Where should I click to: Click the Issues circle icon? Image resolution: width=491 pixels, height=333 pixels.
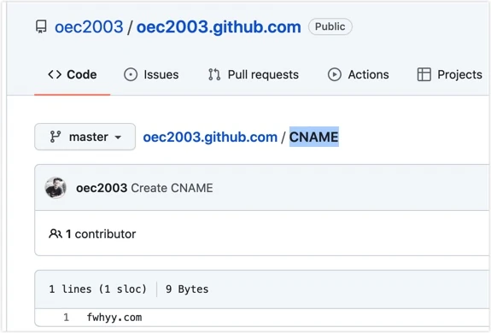point(131,75)
